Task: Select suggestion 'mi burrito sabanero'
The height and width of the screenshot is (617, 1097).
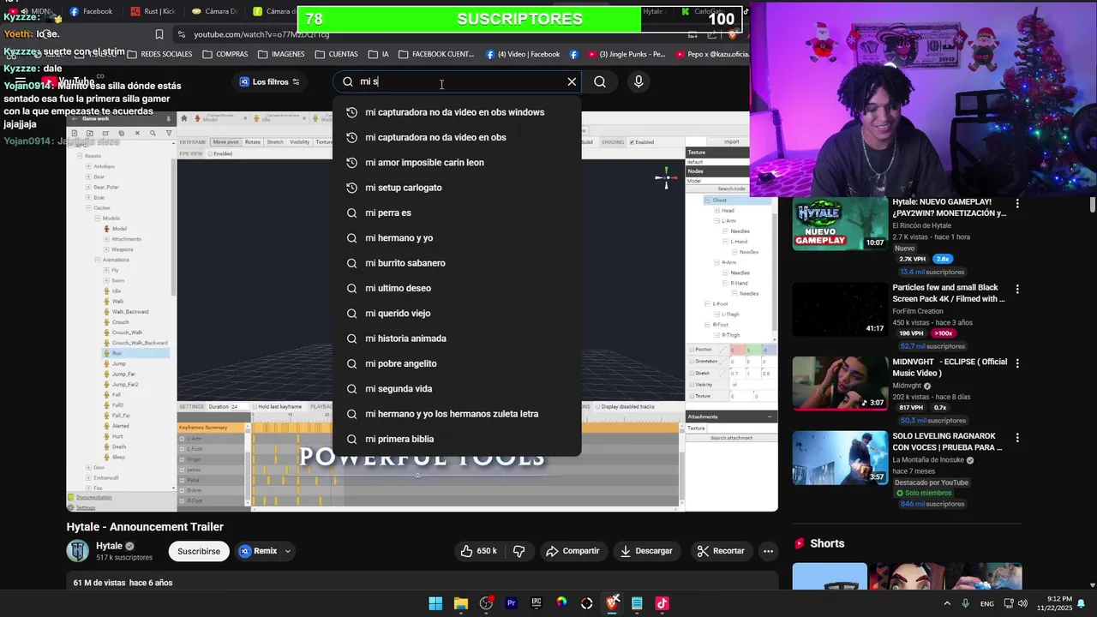Action: pyautogui.click(x=457, y=263)
